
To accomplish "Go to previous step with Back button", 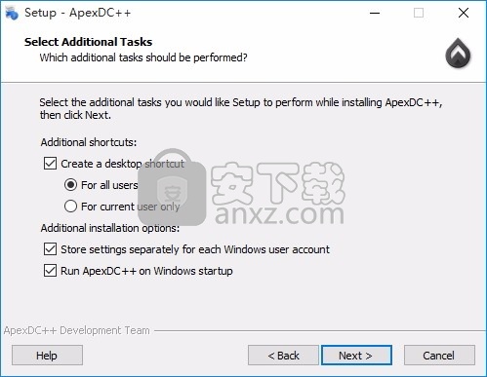I will (283, 356).
